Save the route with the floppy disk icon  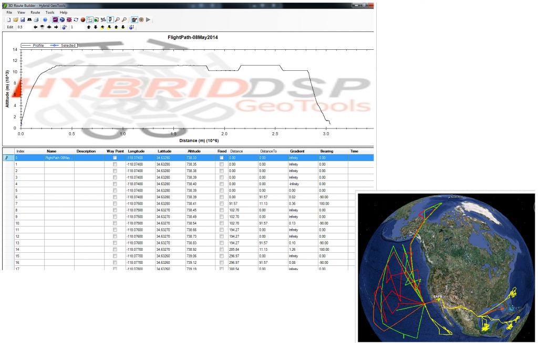(x=23, y=20)
